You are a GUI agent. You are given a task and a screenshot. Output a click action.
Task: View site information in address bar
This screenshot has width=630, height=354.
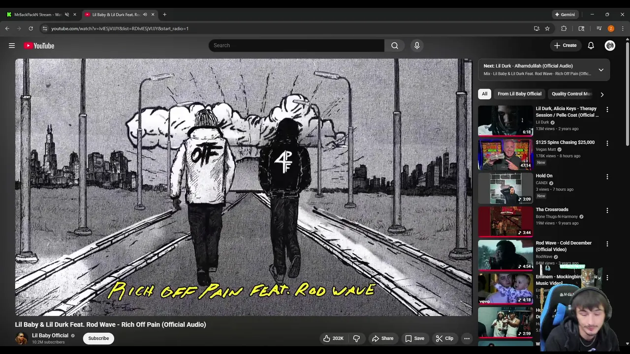(45, 29)
